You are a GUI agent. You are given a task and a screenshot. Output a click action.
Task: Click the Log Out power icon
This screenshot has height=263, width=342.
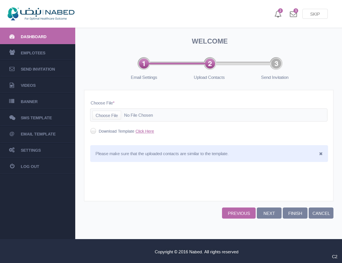pos(12,166)
